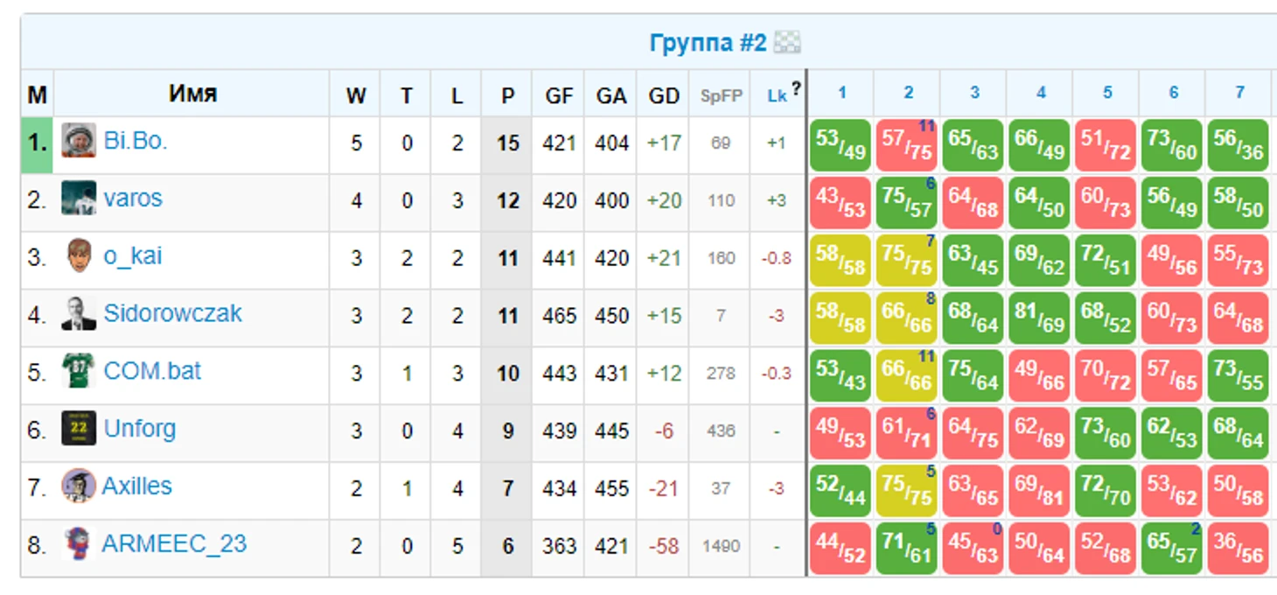Open Sidorowczak player profile link
The height and width of the screenshot is (595, 1277).
(x=172, y=313)
